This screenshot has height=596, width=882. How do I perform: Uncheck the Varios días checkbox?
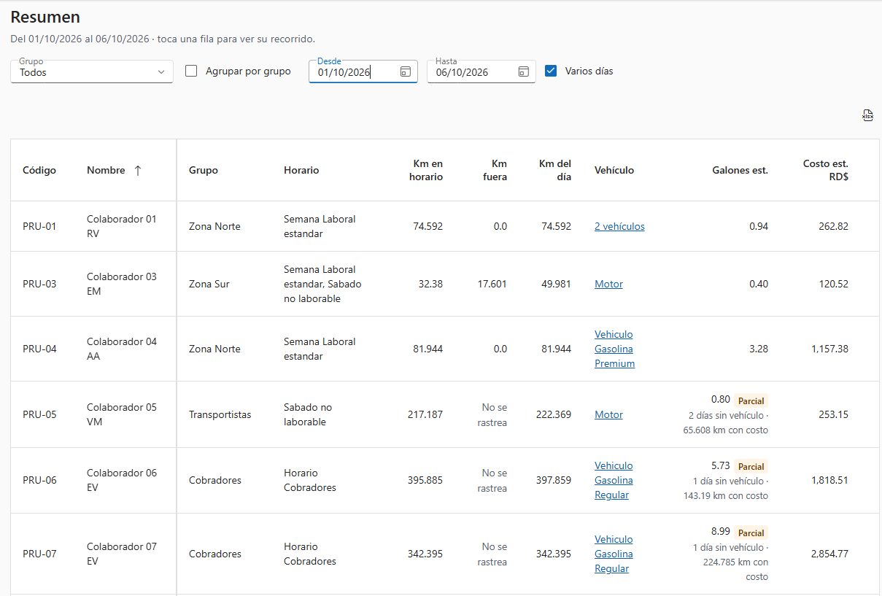tap(551, 71)
